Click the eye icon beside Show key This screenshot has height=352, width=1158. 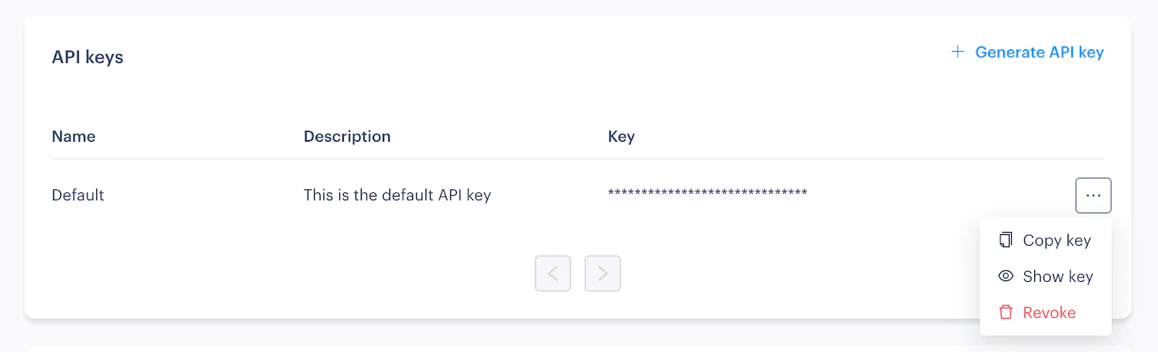pyautogui.click(x=1006, y=276)
